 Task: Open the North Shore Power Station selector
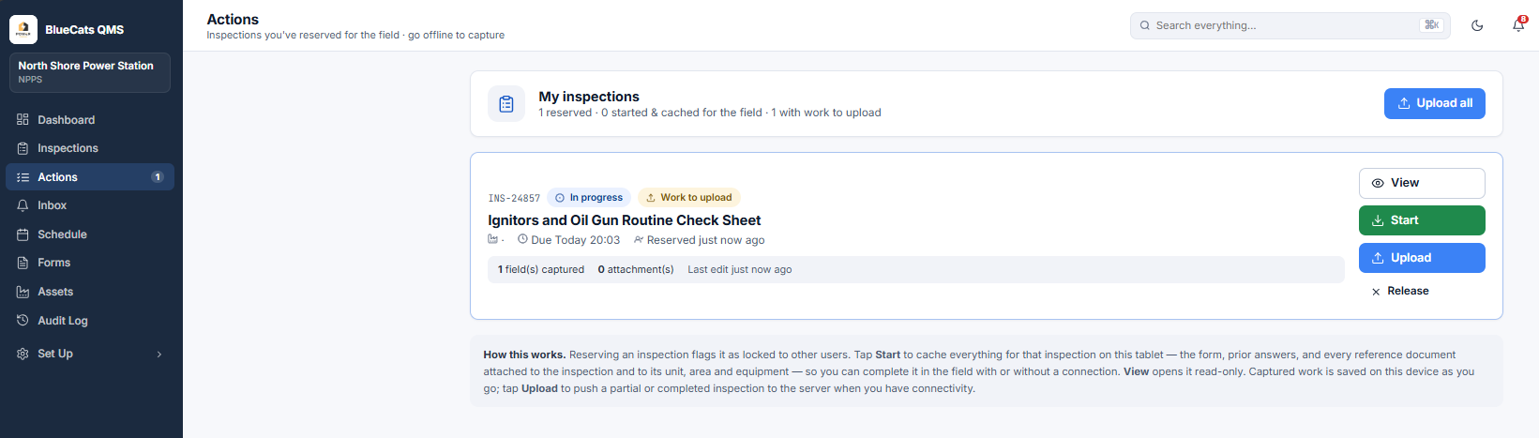click(90, 72)
